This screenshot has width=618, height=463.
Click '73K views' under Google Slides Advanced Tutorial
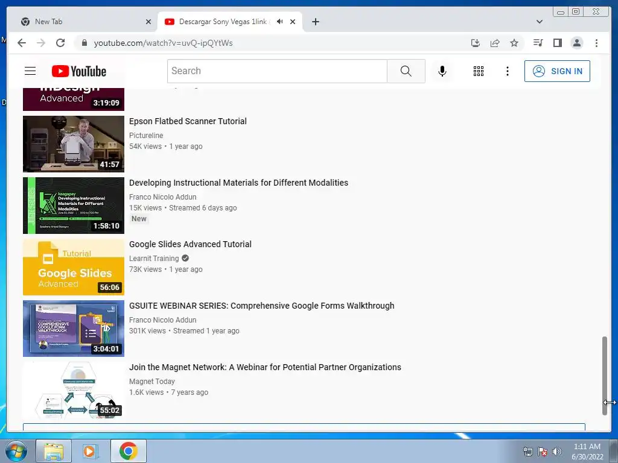[145, 269]
